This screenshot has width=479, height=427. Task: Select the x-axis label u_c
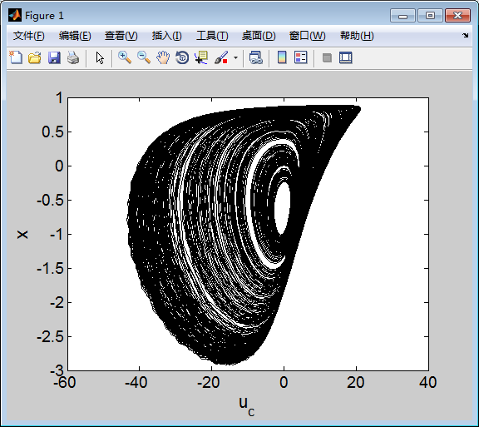pos(247,406)
